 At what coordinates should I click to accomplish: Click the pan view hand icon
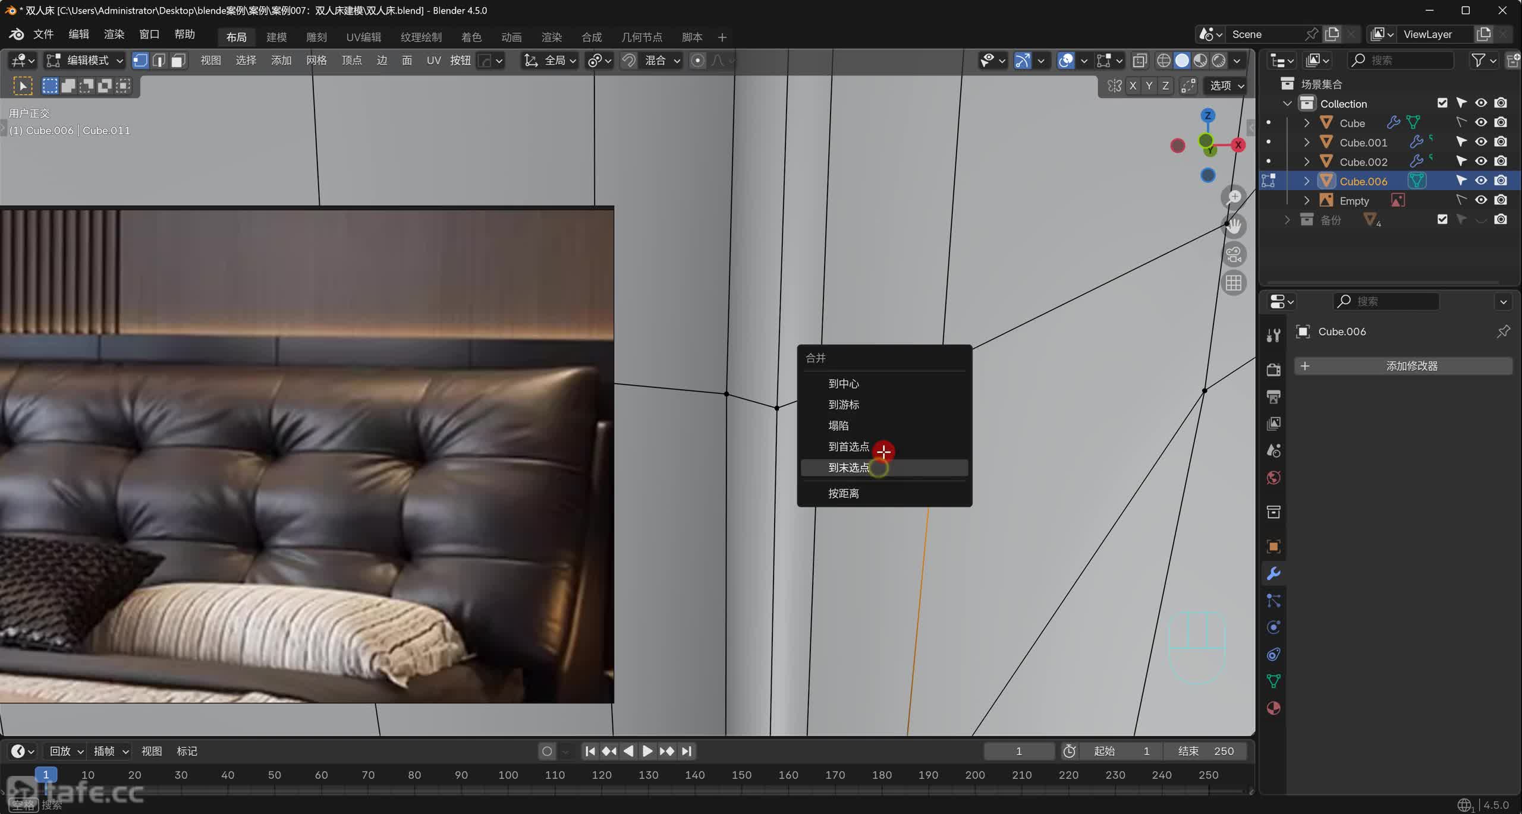1234,226
